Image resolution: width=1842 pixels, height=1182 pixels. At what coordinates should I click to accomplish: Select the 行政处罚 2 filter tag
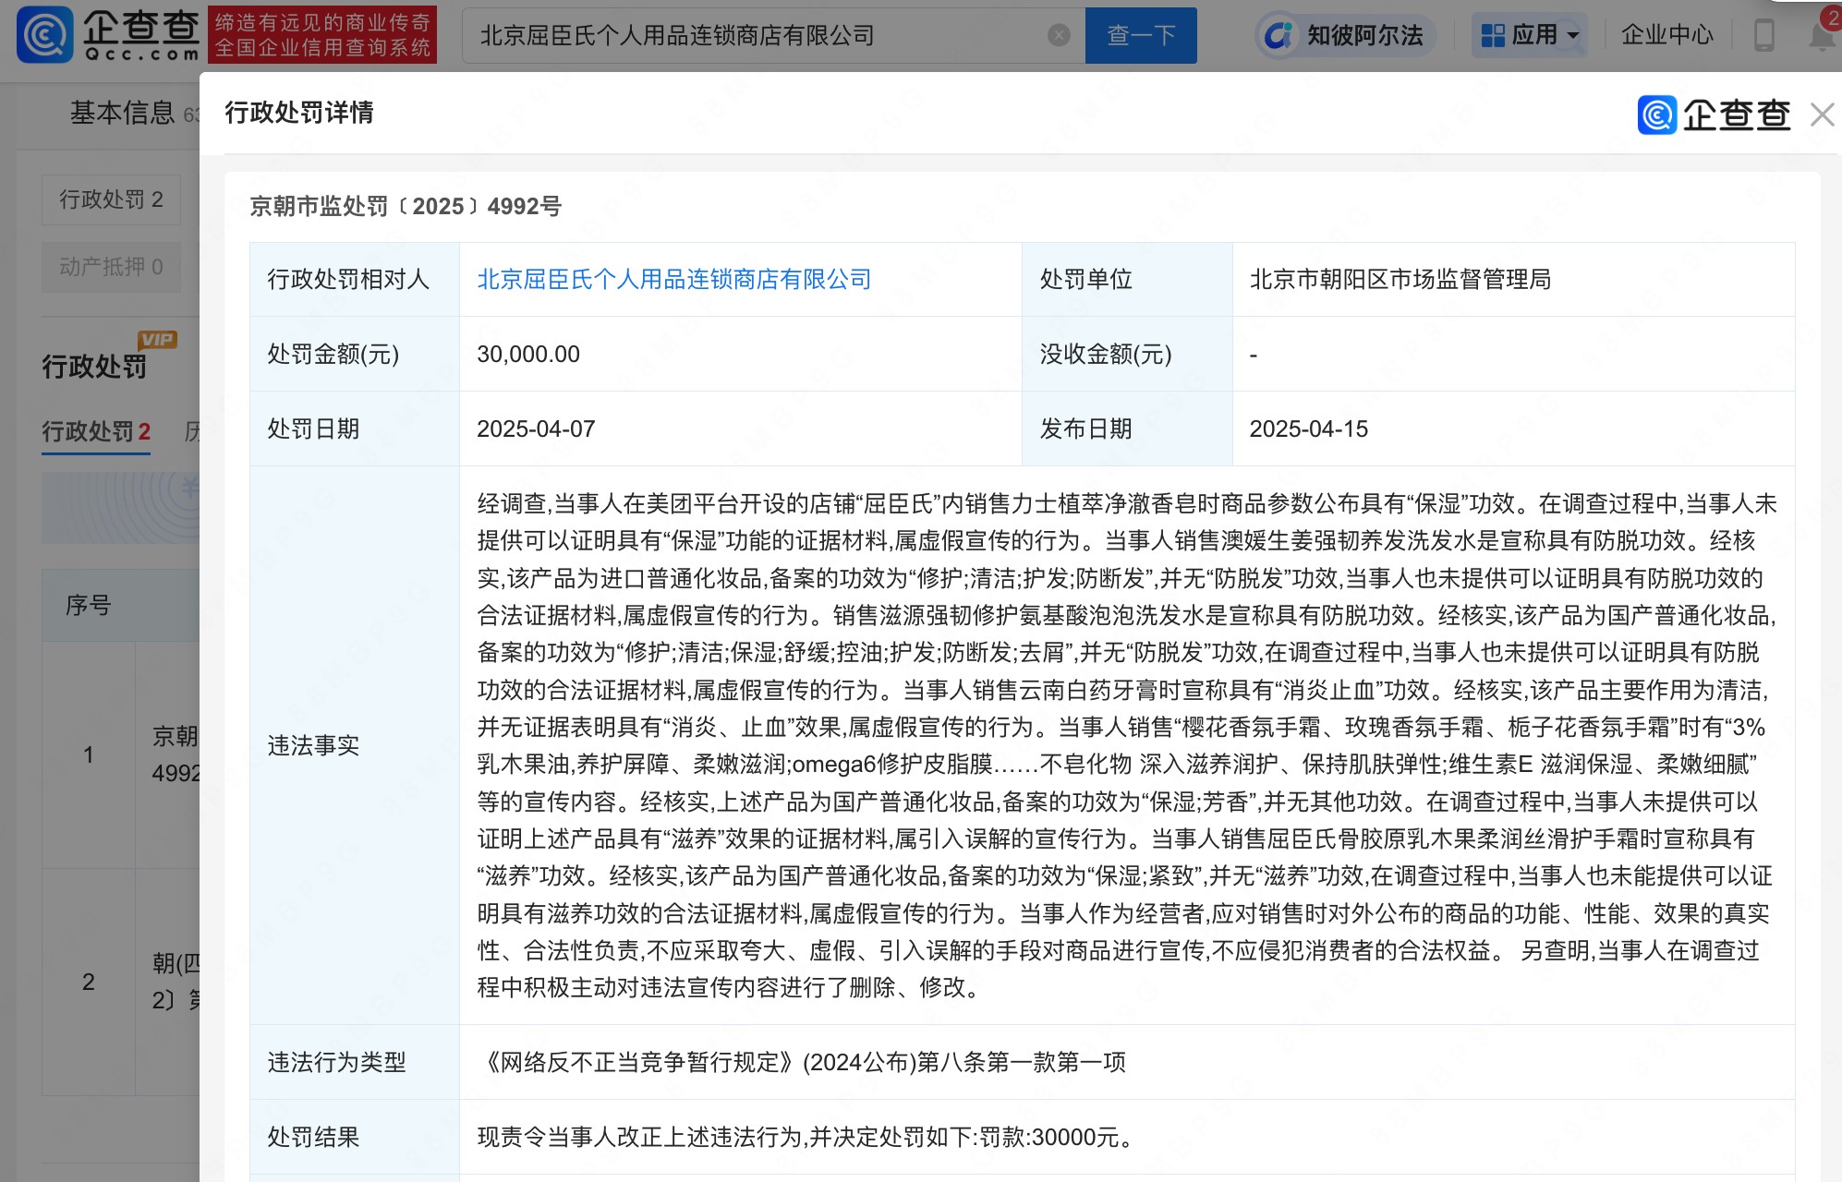(x=111, y=199)
